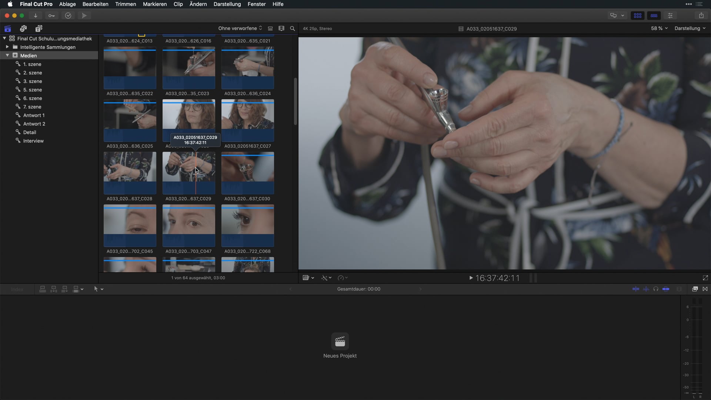Select the Interview keyword collection
The height and width of the screenshot is (400, 711).
click(x=33, y=141)
